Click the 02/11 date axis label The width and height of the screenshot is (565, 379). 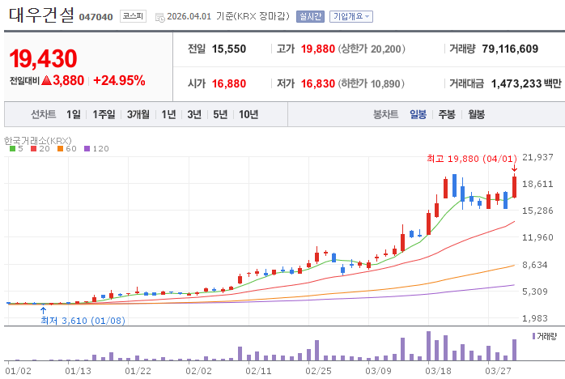pyautogui.click(x=258, y=371)
